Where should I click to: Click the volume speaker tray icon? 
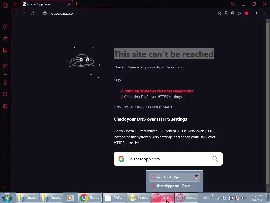243,198
